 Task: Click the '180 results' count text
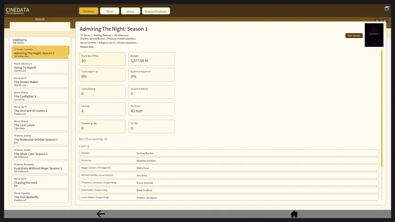coord(18,43)
